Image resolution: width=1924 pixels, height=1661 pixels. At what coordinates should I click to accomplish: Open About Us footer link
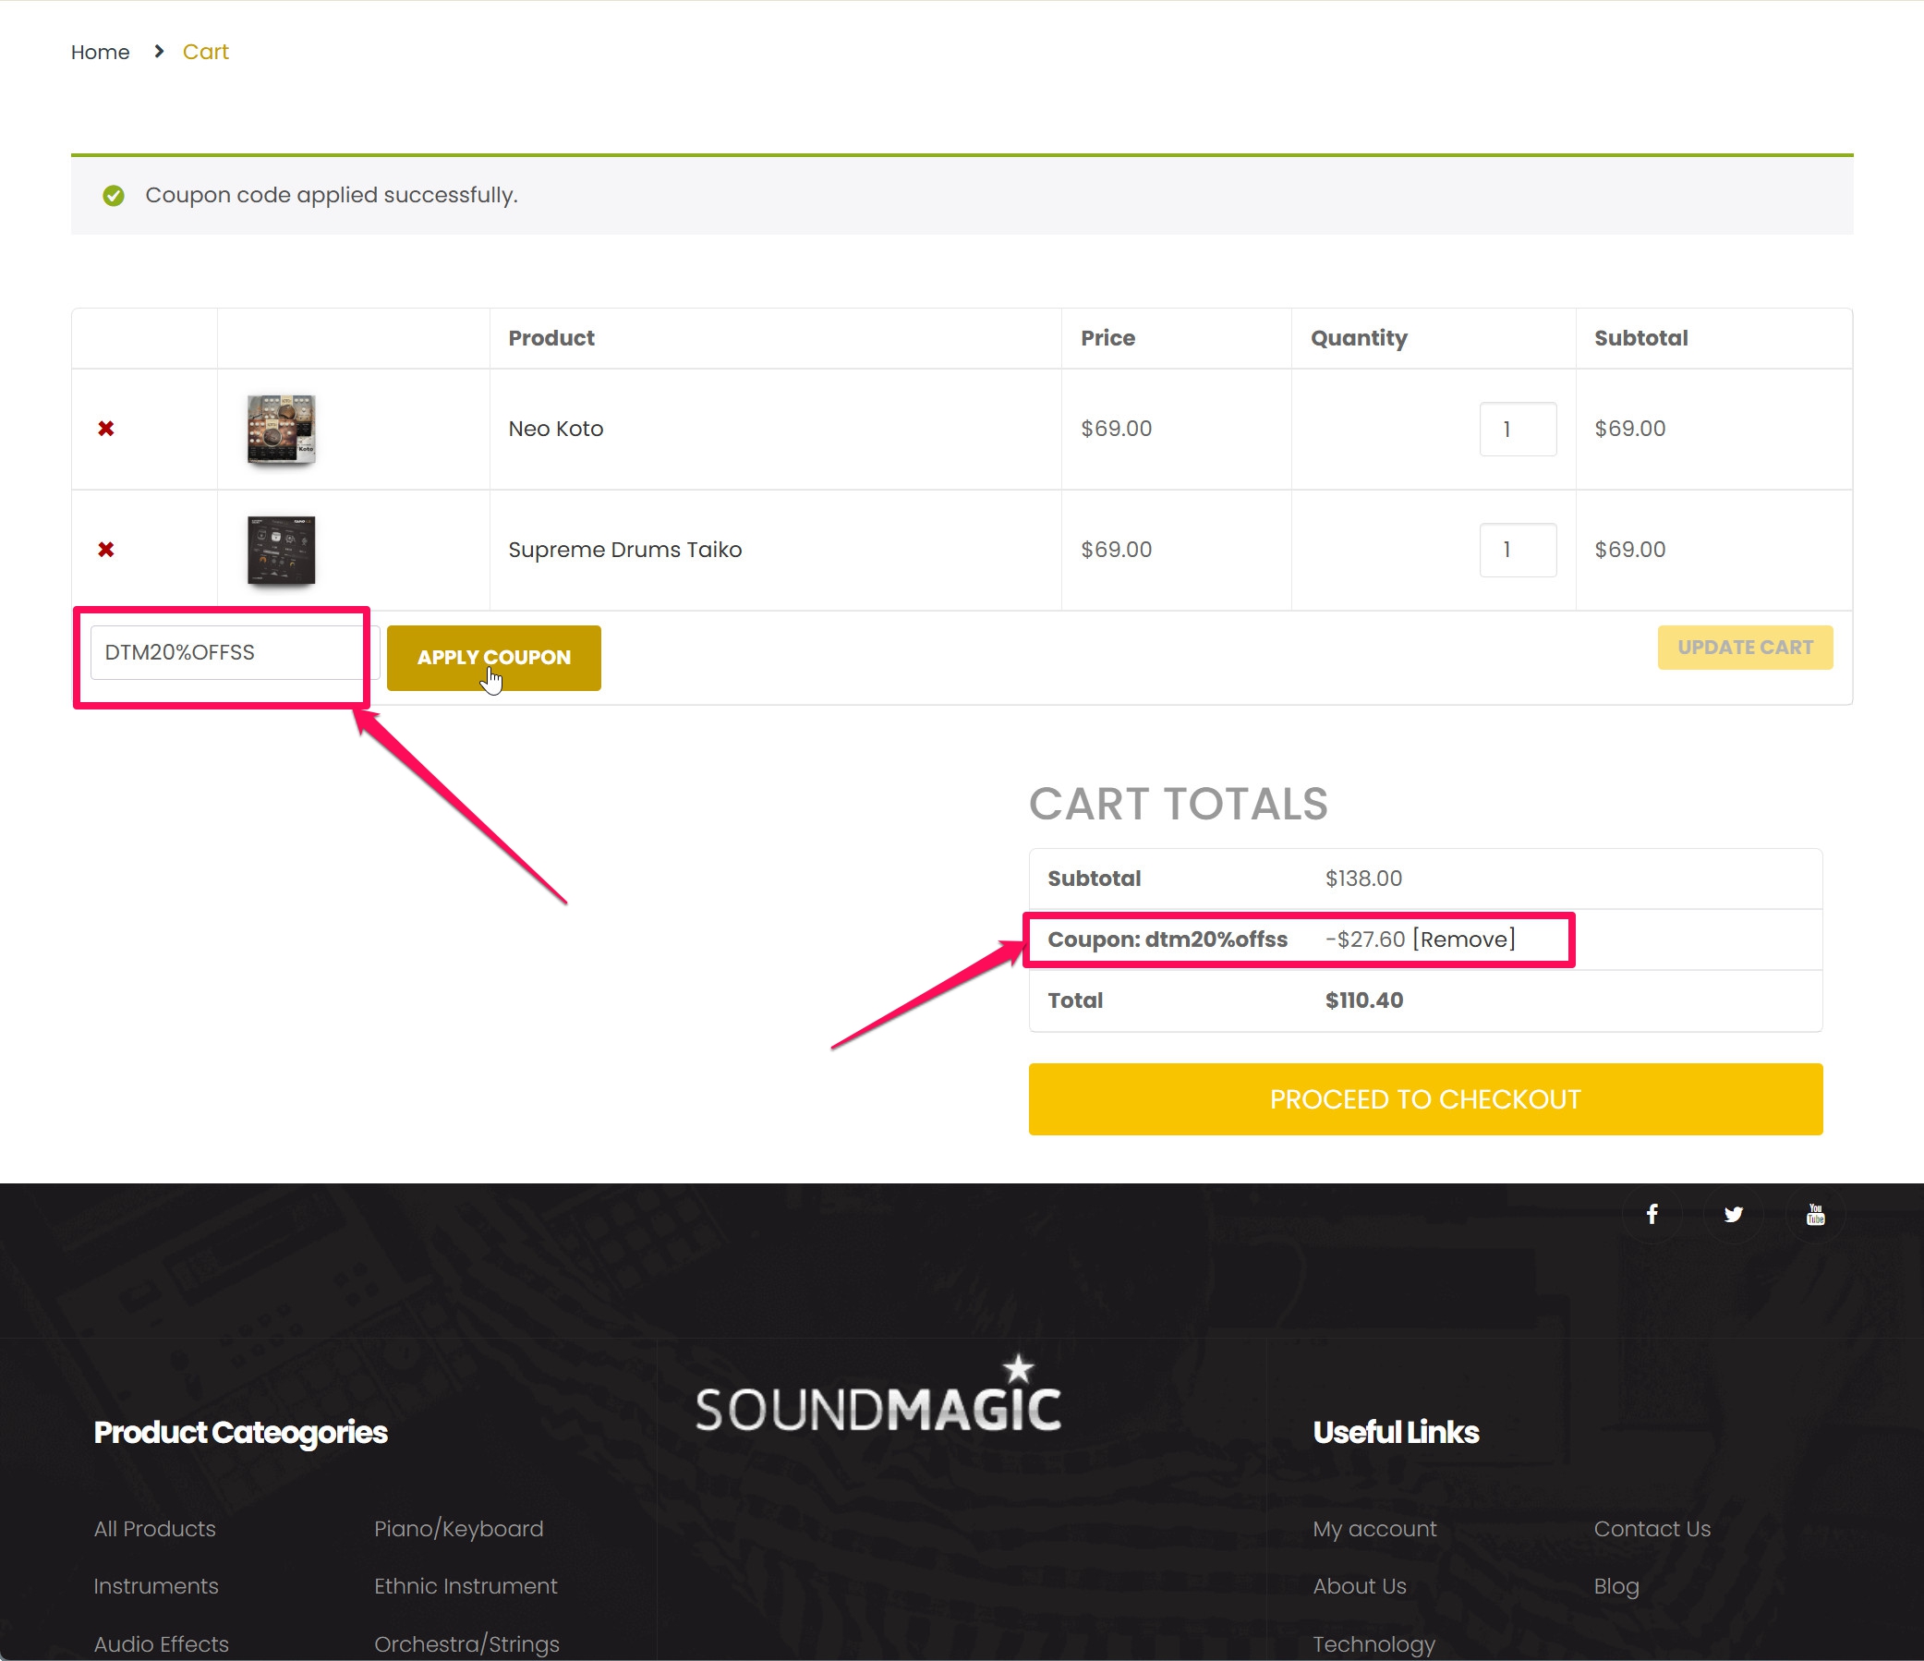tap(1360, 1586)
